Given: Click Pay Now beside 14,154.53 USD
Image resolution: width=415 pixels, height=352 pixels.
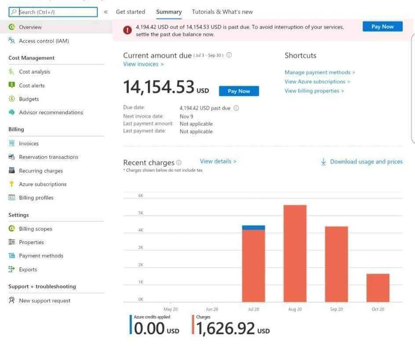Looking at the screenshot, I should pos(239,91).
